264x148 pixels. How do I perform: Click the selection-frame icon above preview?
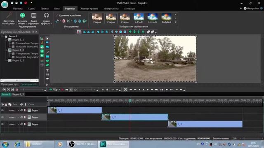79,32
